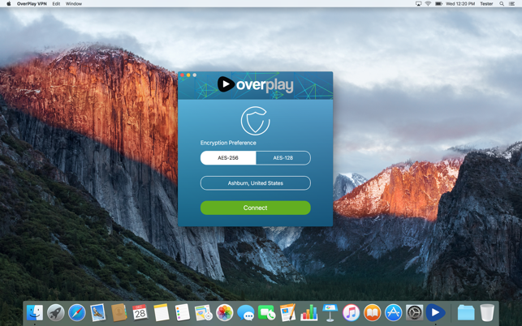The image size is (522, 326).
Task: Open Finder from the Dock
Action: click(35, 313)
